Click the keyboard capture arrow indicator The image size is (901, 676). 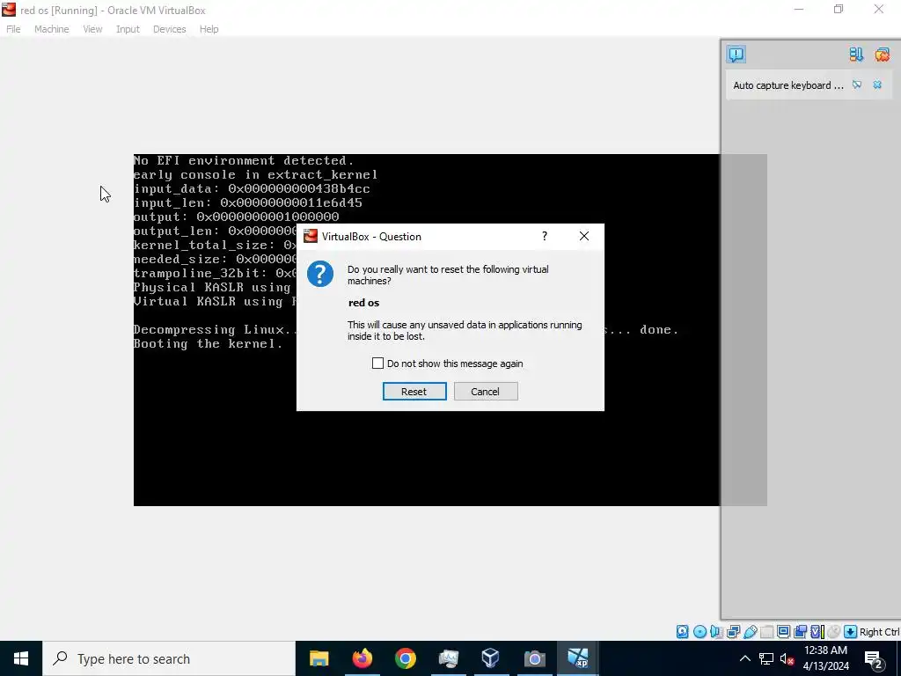851,632
